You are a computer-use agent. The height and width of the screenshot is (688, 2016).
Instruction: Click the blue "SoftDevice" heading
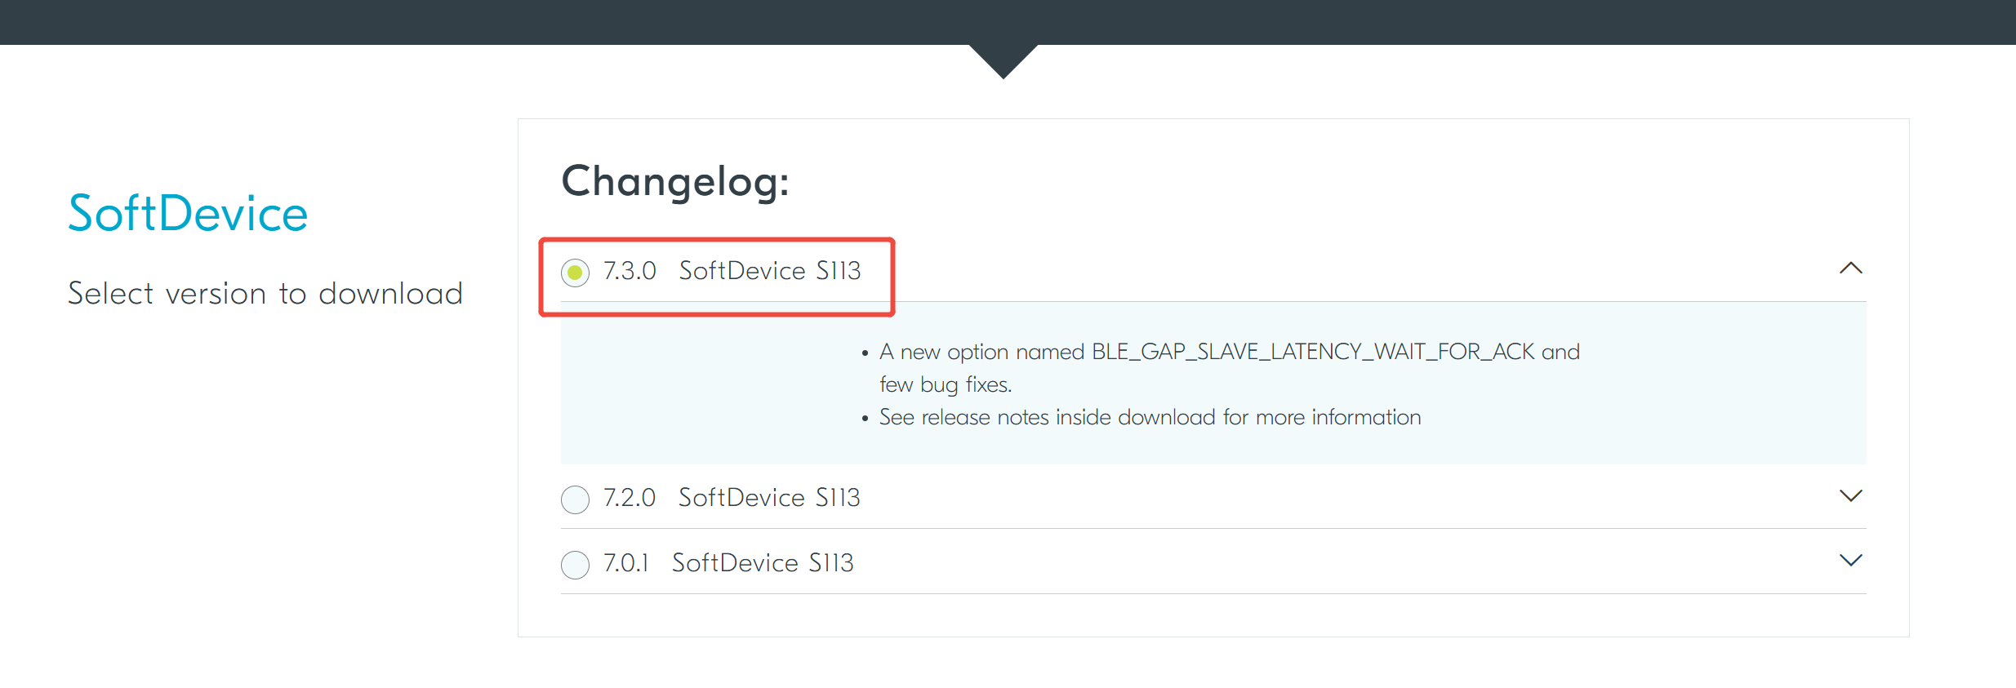pos(188,214)
